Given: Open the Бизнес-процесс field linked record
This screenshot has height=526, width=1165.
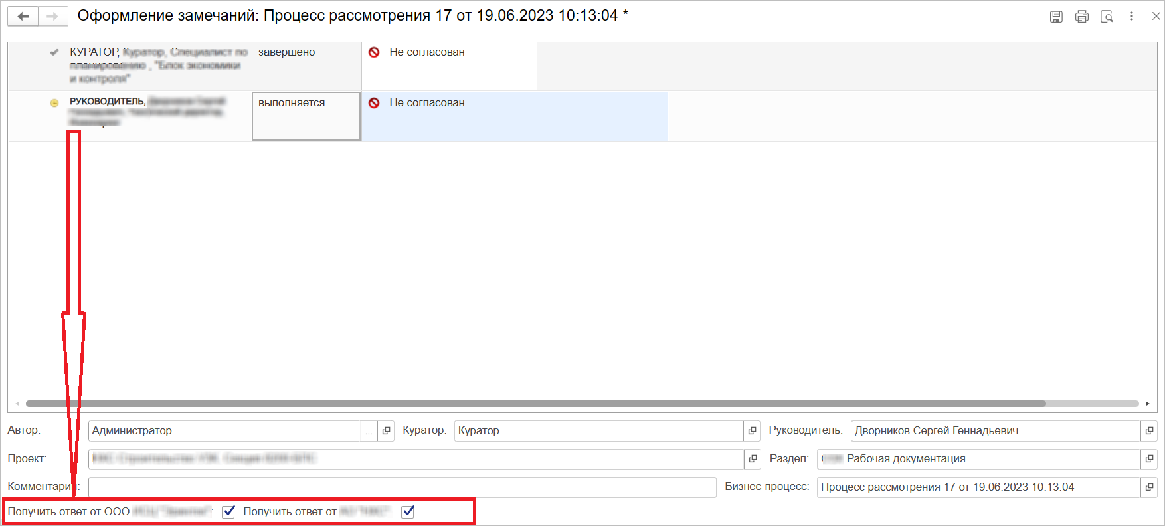Looking at the screenshot, I should pyautogui.click(x=1149, y=487).
